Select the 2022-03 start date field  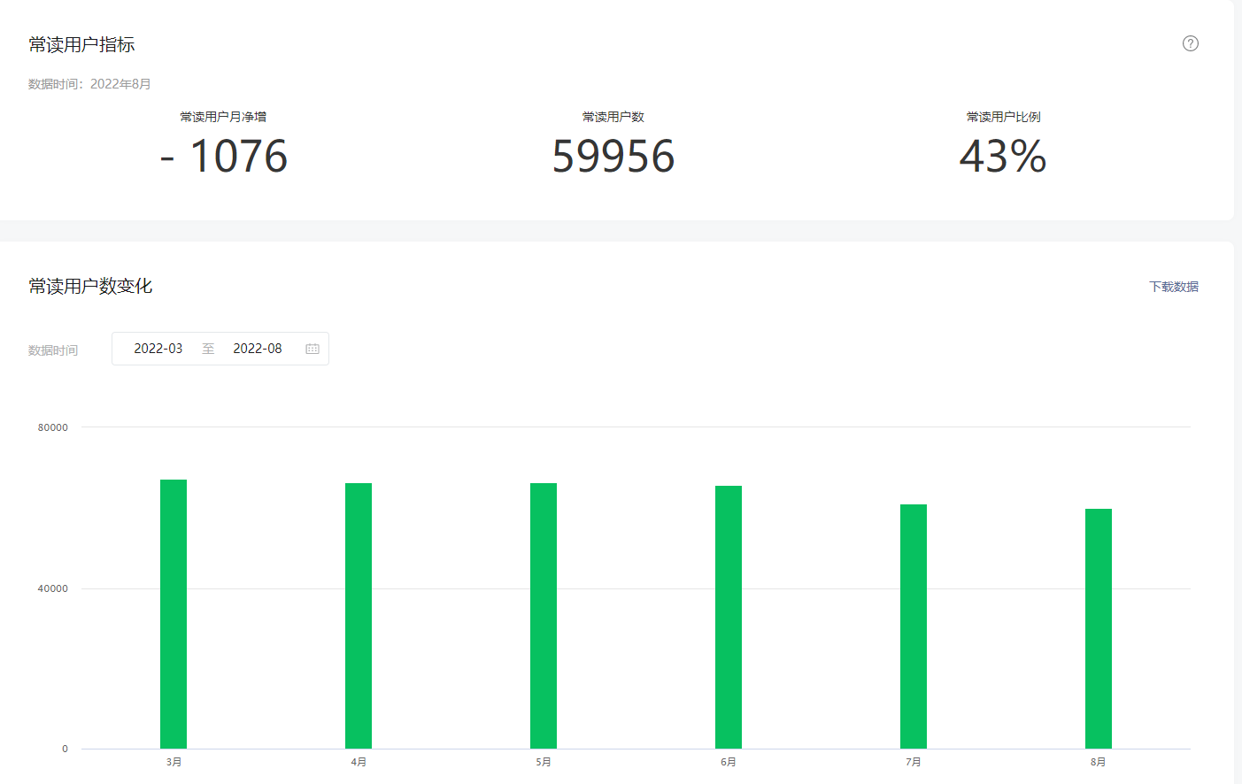point(158,349)
